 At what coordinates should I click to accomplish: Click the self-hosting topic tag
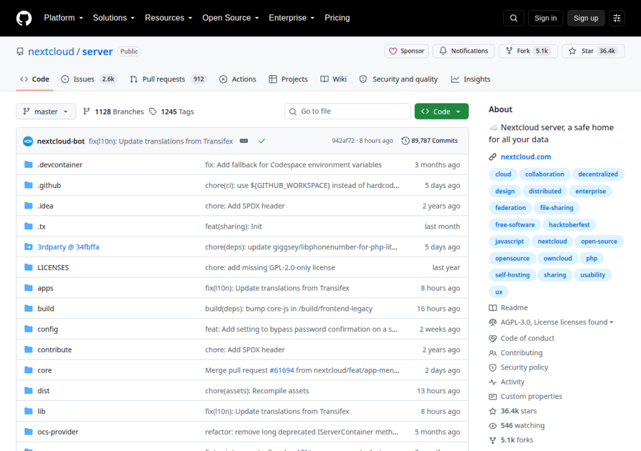point(512,275)
